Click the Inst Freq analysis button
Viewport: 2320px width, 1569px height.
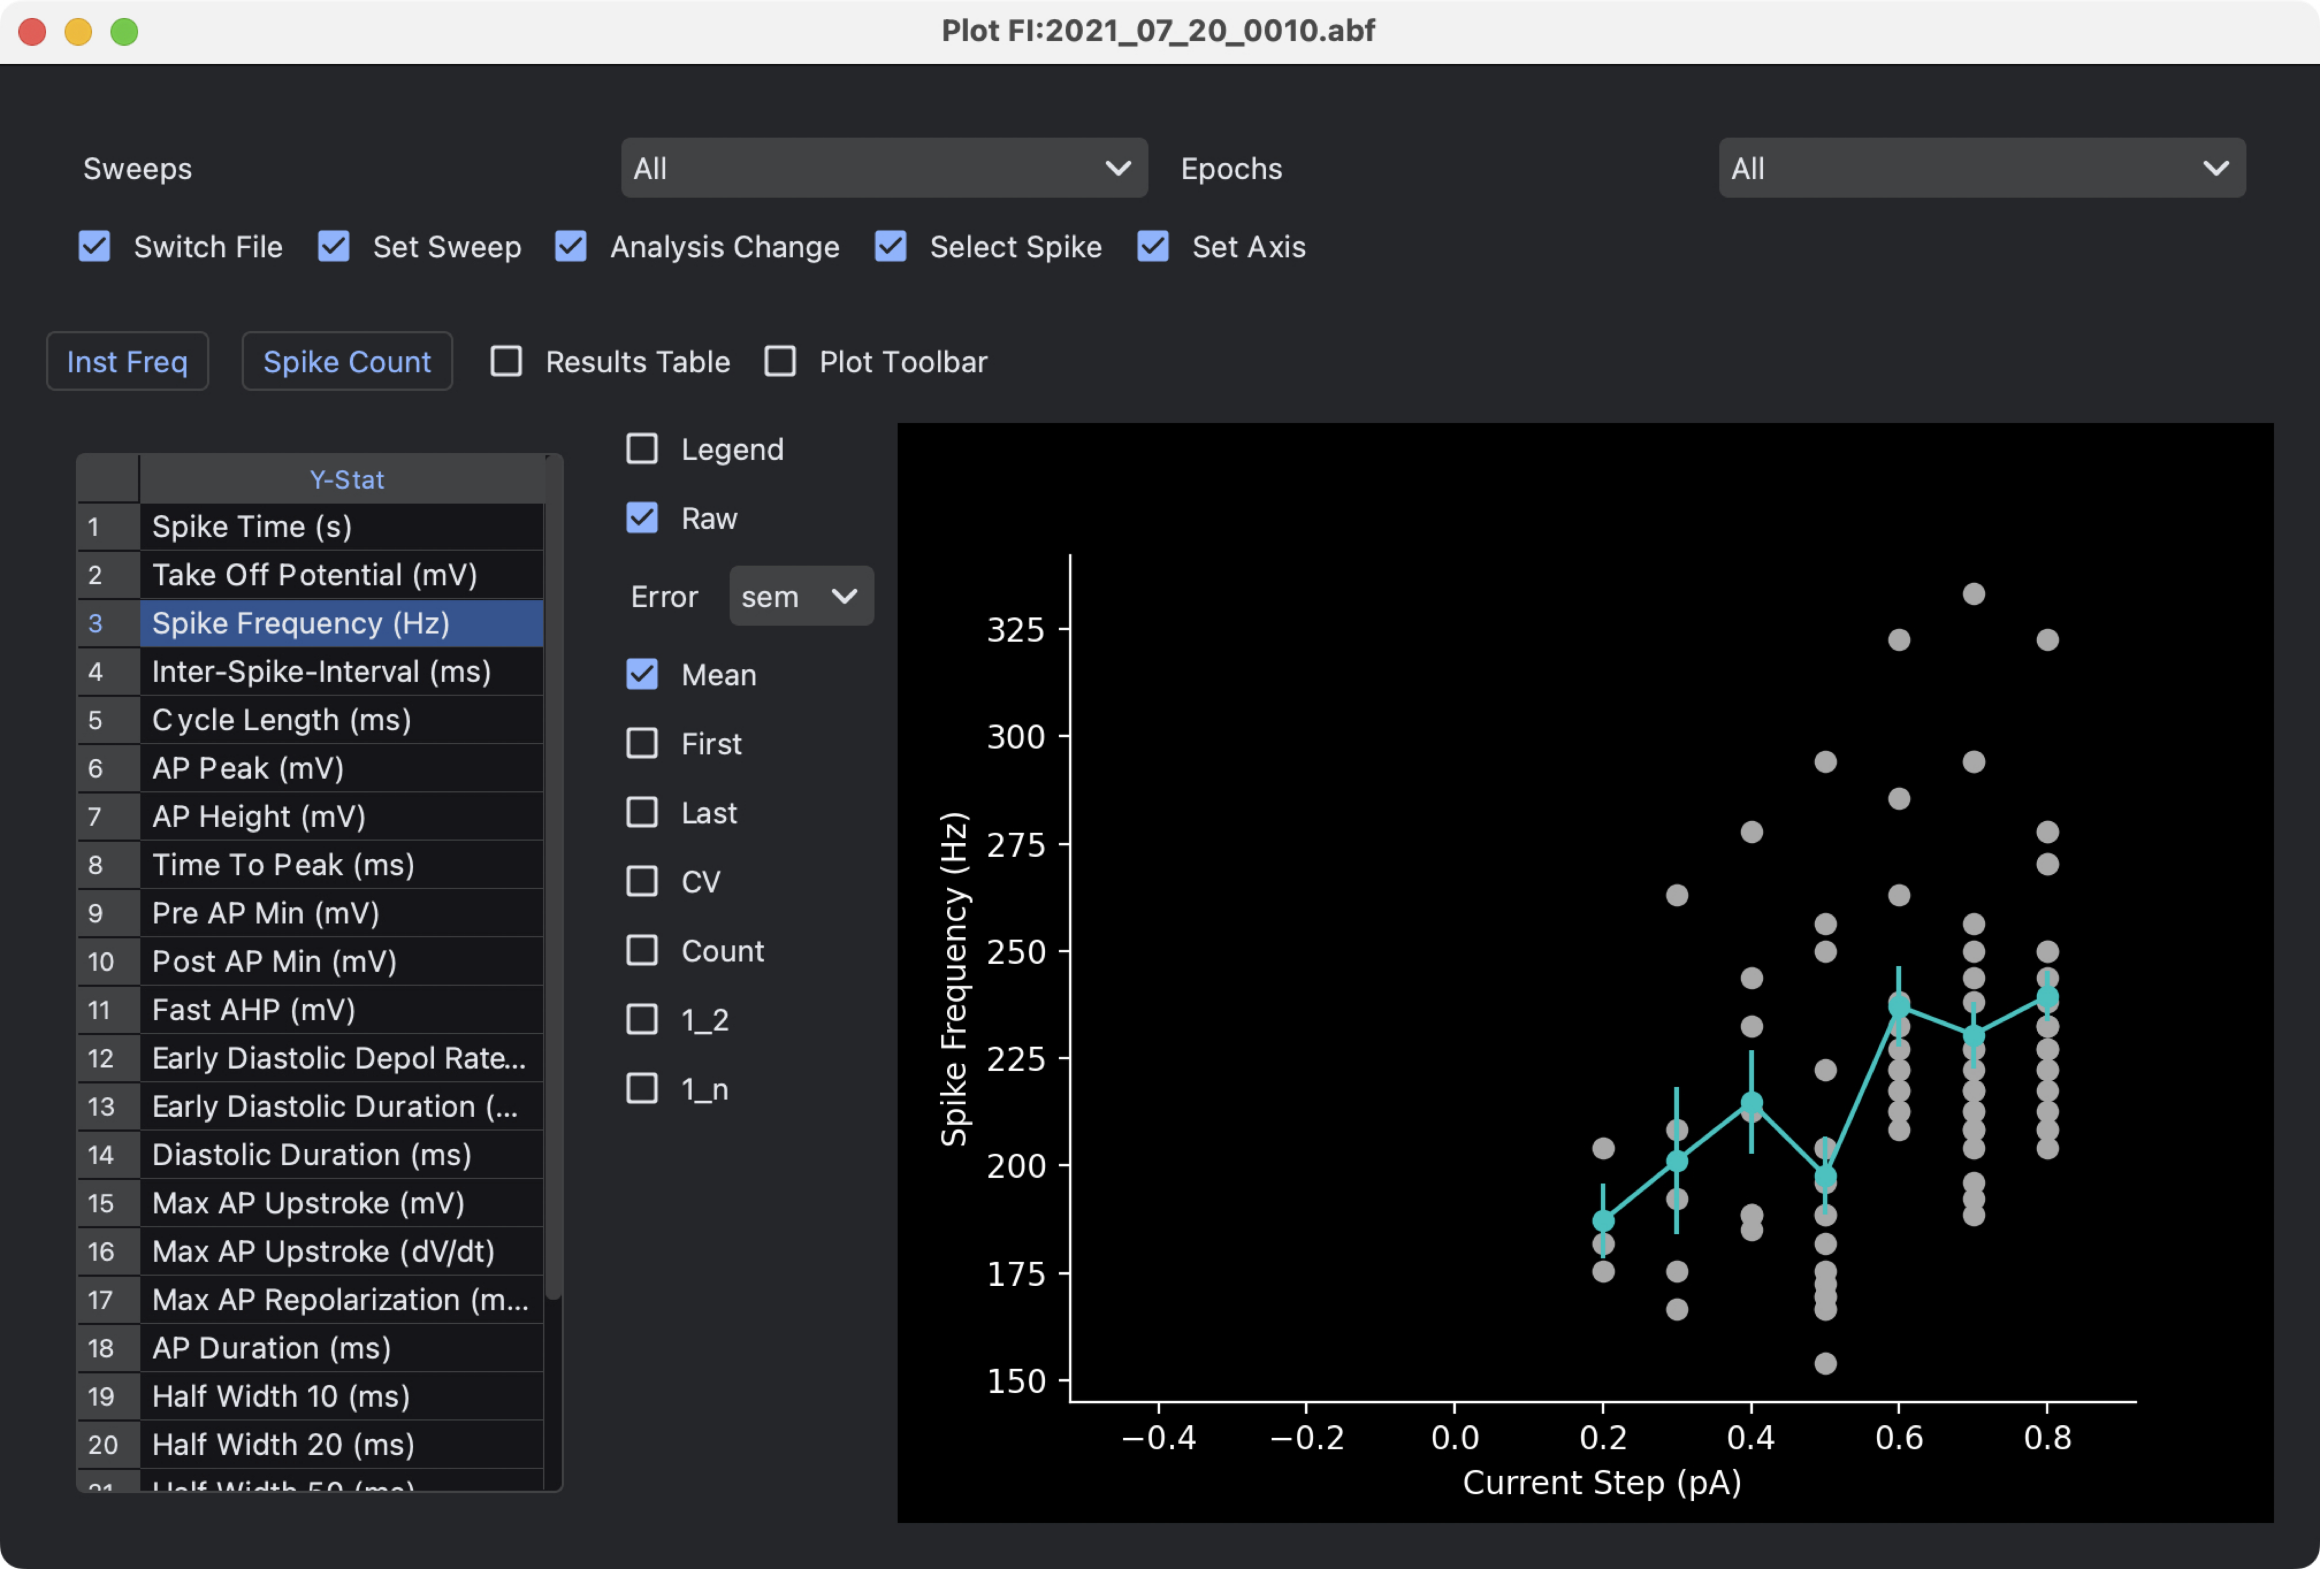[126, 361]
